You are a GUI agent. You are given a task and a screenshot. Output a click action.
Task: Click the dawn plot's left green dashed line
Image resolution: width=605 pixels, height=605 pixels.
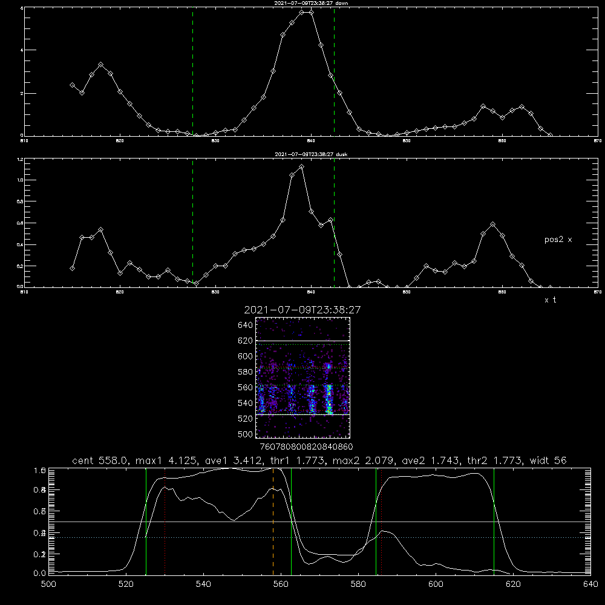(192, 71)
